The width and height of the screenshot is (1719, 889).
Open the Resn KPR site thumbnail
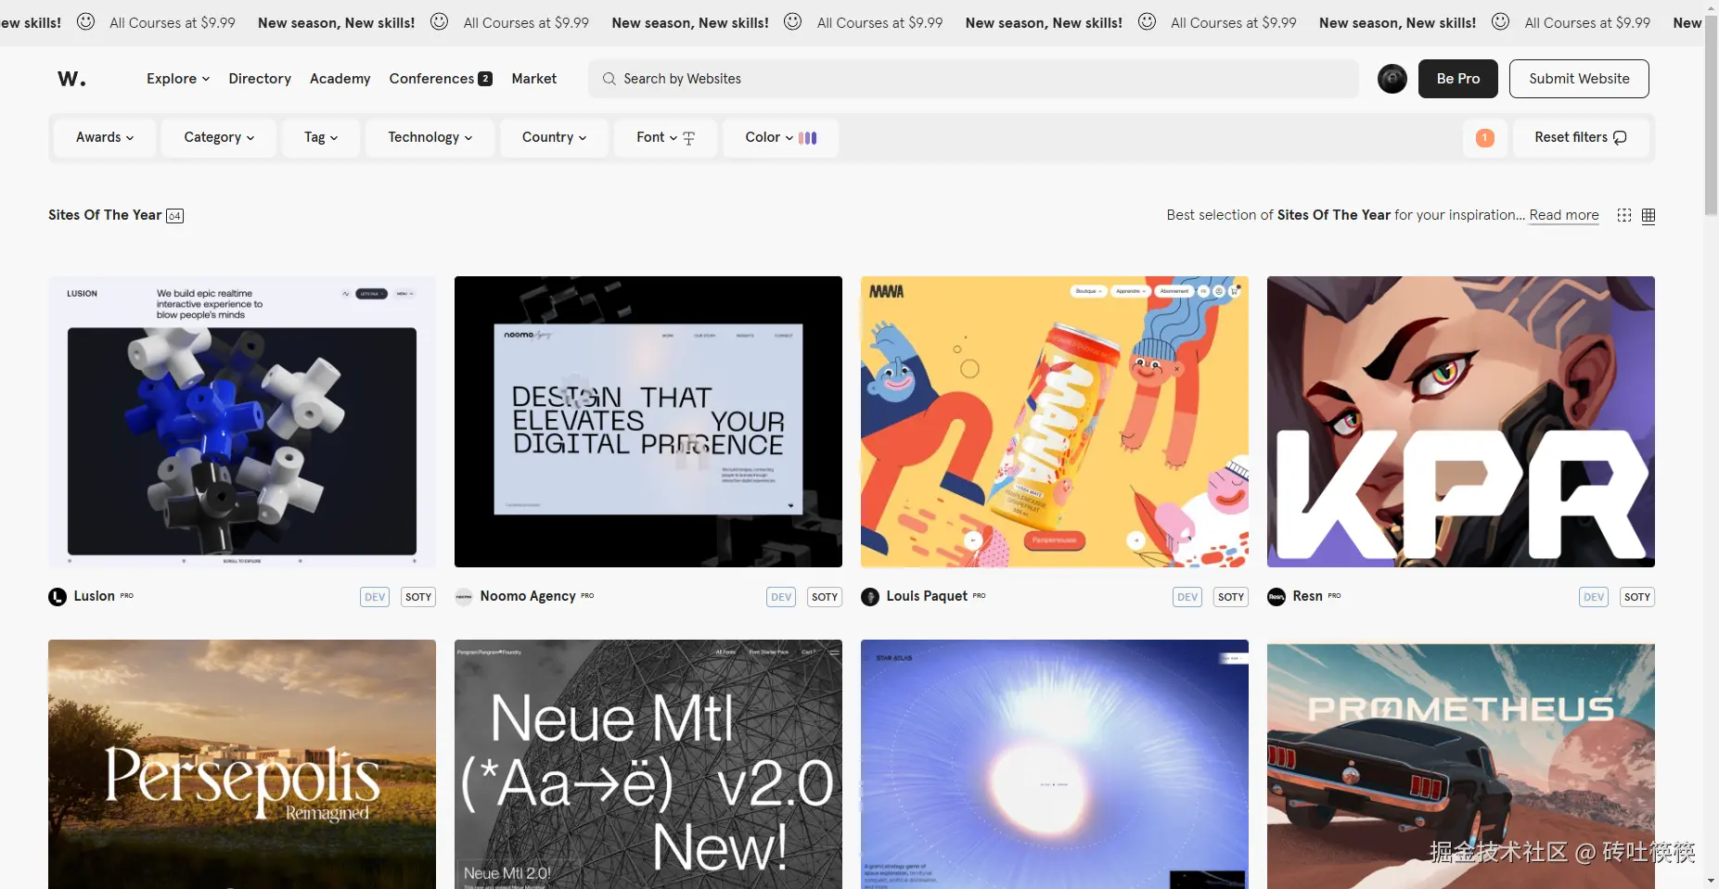pos(1461,422)
